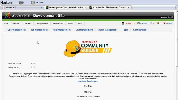Open Community Builder Configuration

click(x=140, y=30)
